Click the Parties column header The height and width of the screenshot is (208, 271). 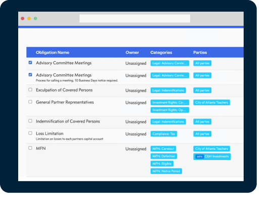pyautogui.click(x=200, y=53)
